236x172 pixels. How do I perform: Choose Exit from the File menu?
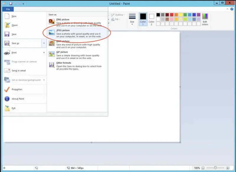click(24, 108)
